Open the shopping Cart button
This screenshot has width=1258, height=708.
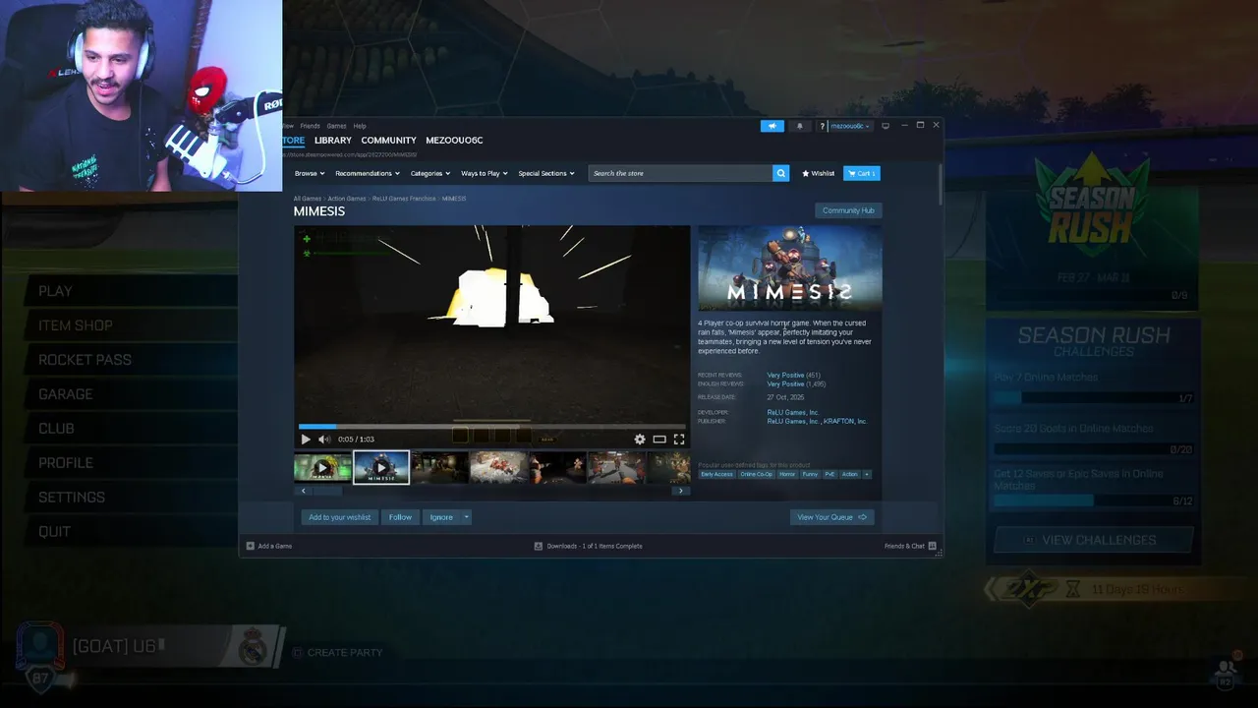pyautogui.click(x=862, y=173)
